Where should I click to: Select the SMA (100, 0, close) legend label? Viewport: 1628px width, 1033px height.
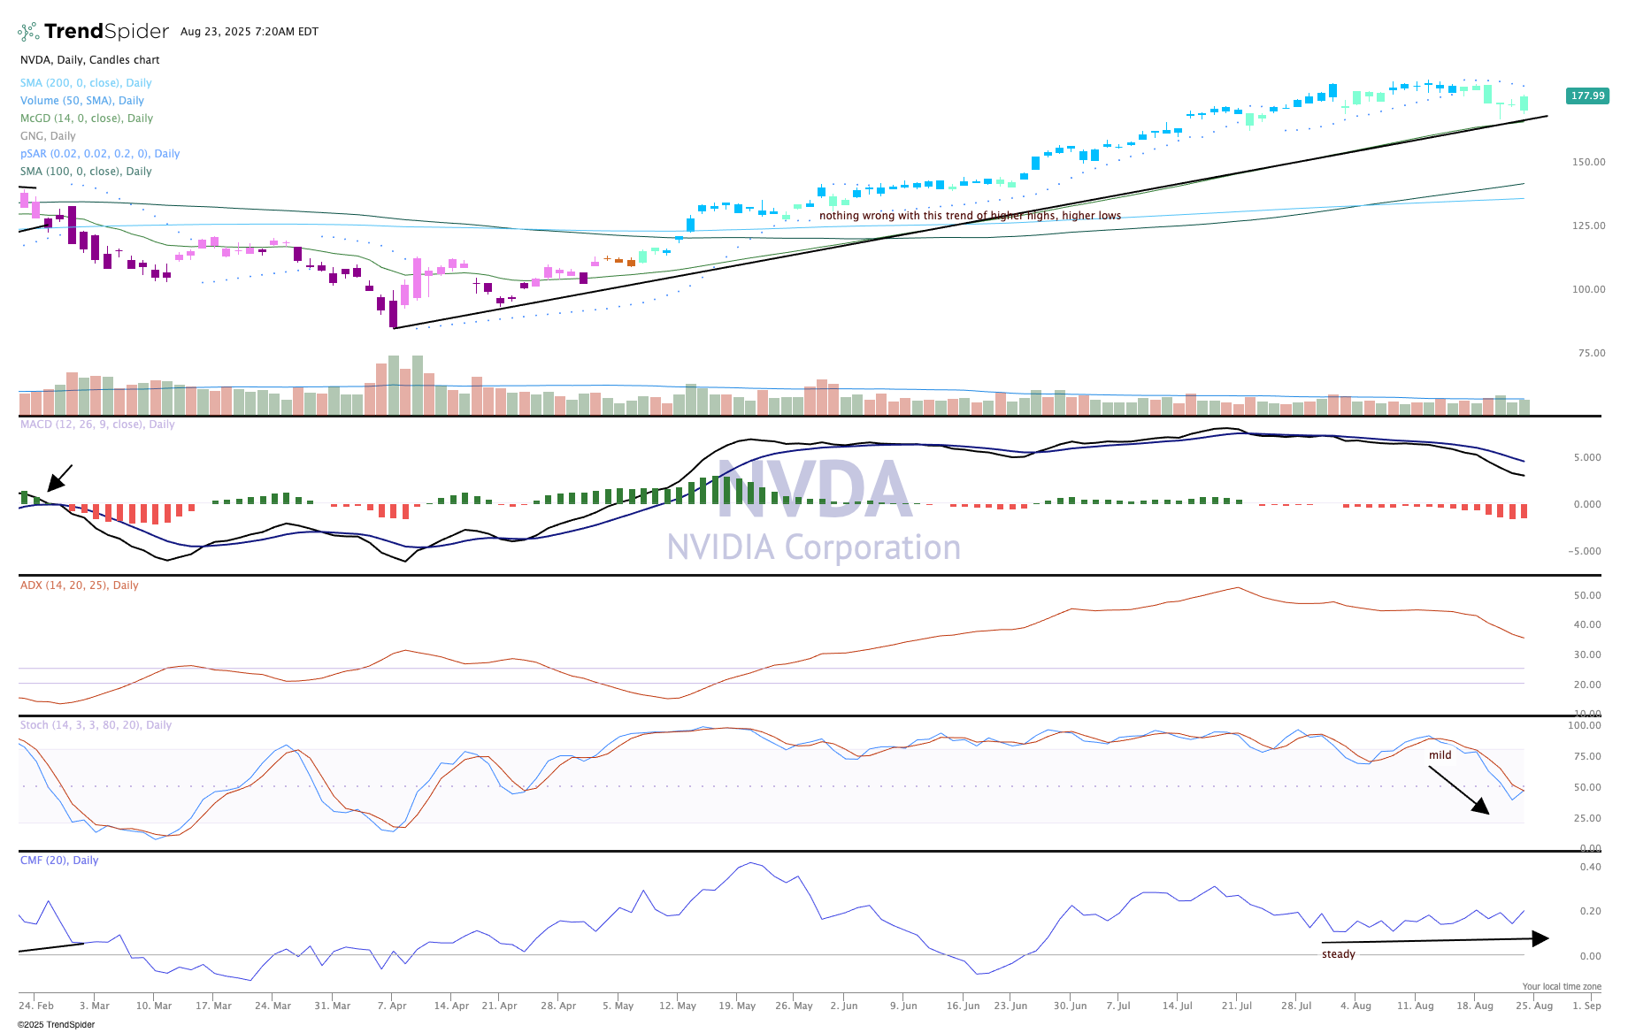pos(86,172)
